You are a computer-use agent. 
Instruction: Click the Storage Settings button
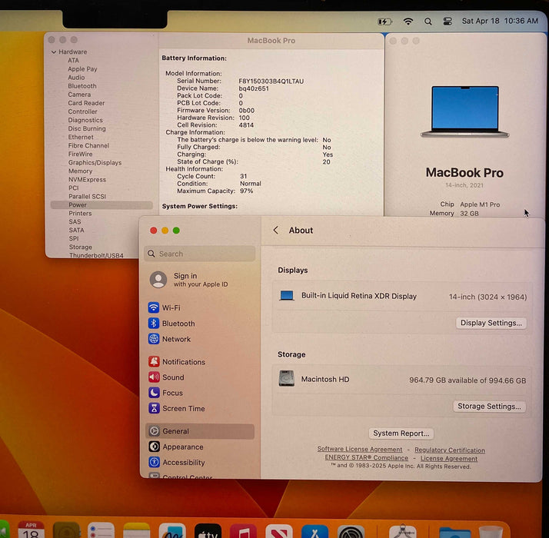[x=489, y=406]
